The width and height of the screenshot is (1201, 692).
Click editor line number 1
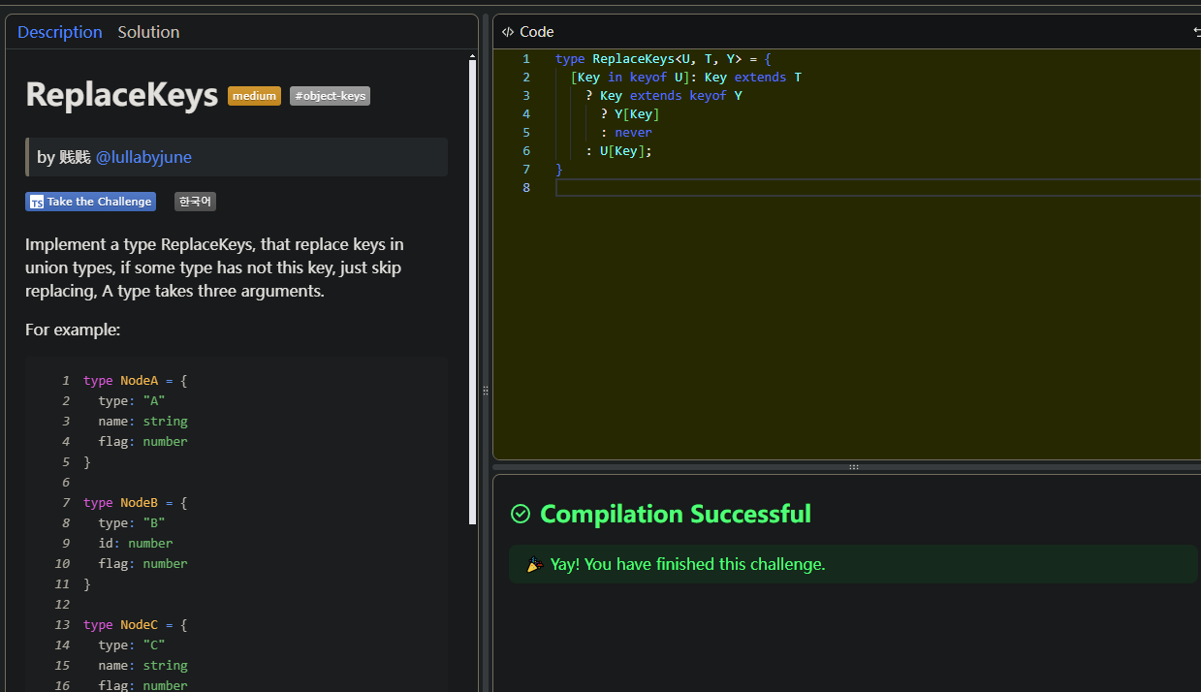(x=526, y=59)
